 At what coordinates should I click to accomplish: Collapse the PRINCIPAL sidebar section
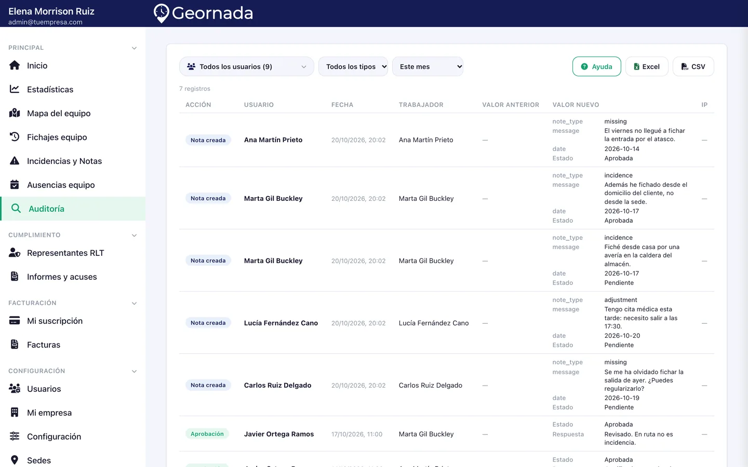click(x=135, y=48)
